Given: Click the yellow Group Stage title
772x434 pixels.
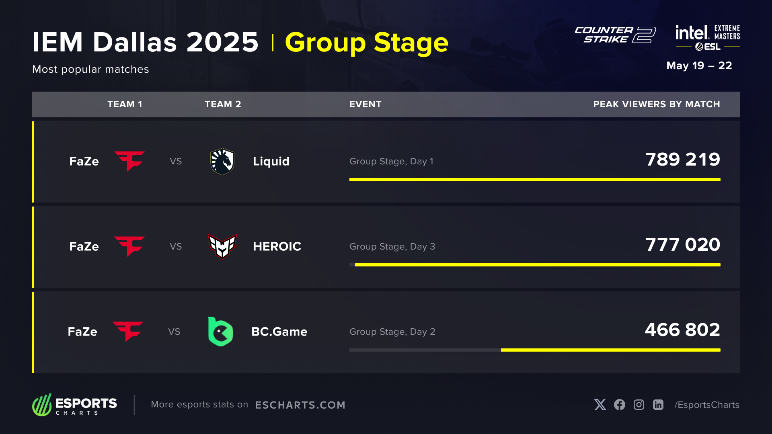Looking at the screenshot, I should 366,42.
